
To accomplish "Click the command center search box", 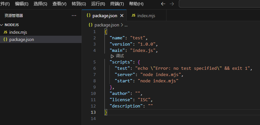I will coord(220,4).
